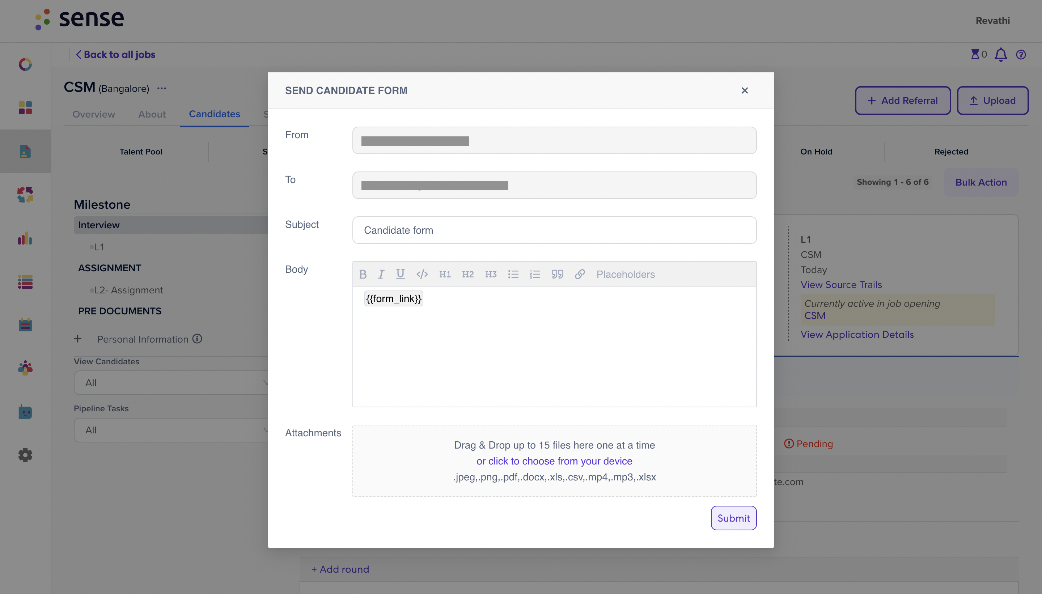Image resolution: width=1042 pixels, height=594 pixels.
Task: Open the CSM job opening link
Action: point(815,316)
